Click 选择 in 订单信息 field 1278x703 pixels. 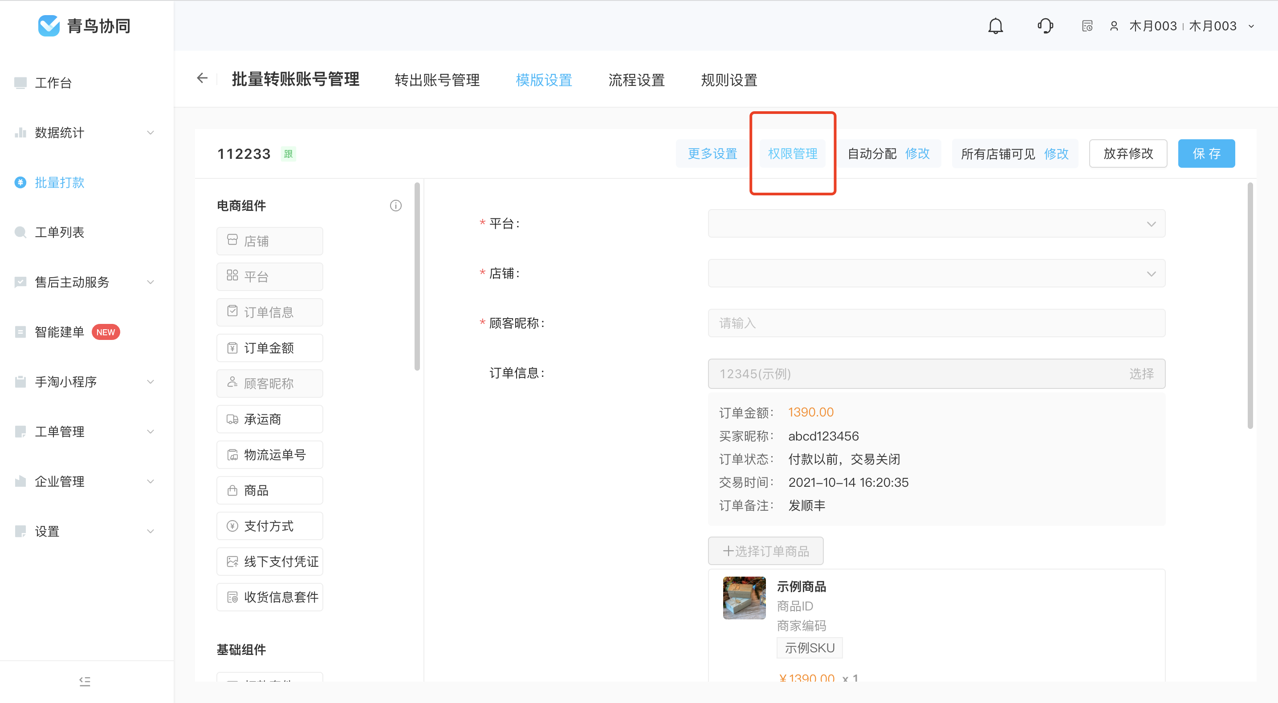point(1141,374)
